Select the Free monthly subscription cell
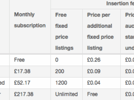The width and height of the screenshot is (134, 100). 19,60
